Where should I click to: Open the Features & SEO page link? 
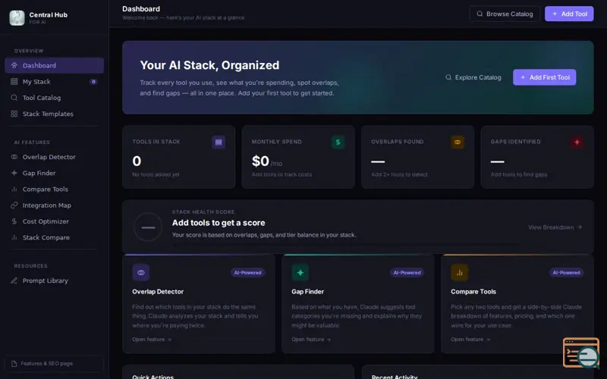pos(54,364)
